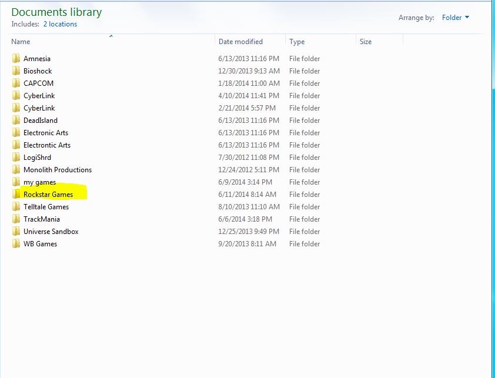Sort by the Date modified column header
495x378 pixels.
(240, 42)
